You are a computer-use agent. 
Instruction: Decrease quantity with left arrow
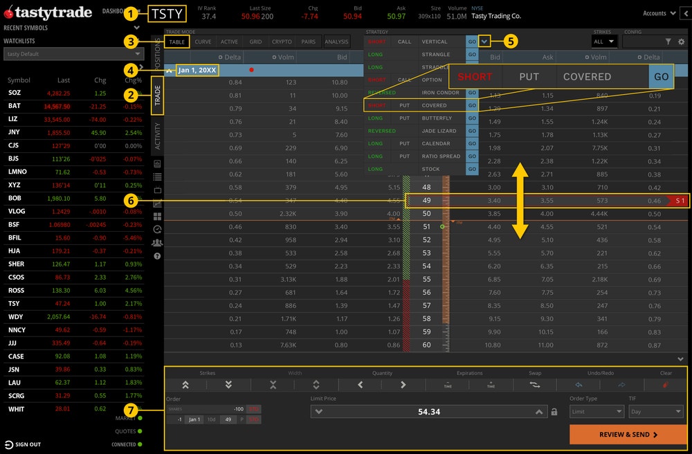pyautogui.click(x=360, y=385)
